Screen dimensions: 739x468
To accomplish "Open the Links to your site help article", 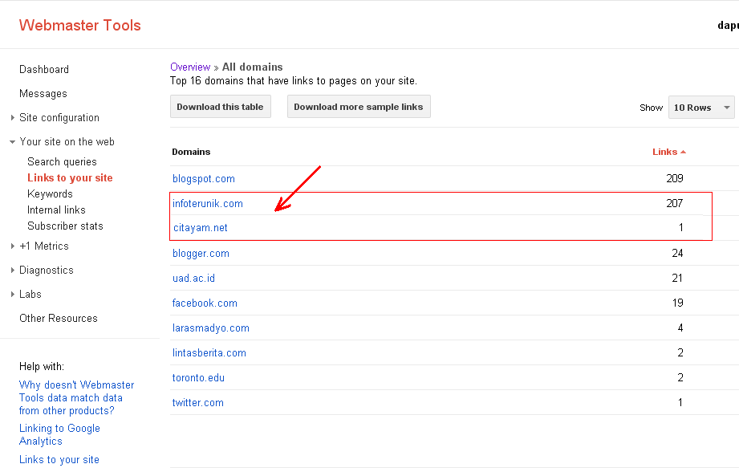I will coord(59,459).
